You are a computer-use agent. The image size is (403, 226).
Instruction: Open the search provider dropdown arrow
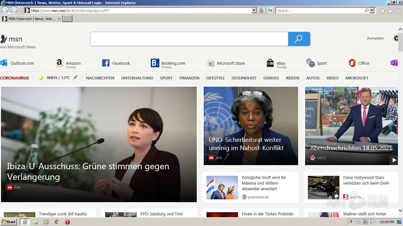(x=372, y=11)
